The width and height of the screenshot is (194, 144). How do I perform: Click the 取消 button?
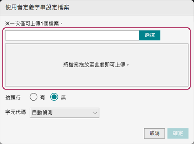pos(155,133)
